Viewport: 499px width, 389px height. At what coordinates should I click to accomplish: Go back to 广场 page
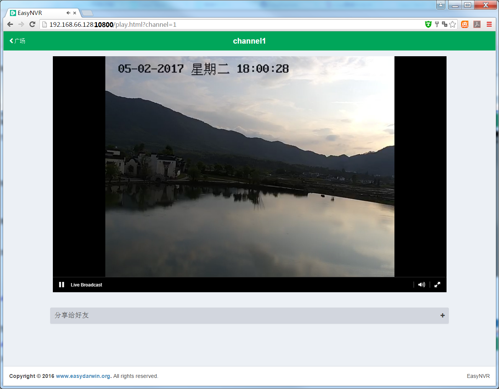pos(17,41)
